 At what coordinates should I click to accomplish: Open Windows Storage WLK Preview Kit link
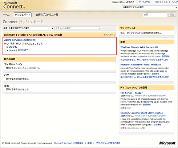point(139,47)
